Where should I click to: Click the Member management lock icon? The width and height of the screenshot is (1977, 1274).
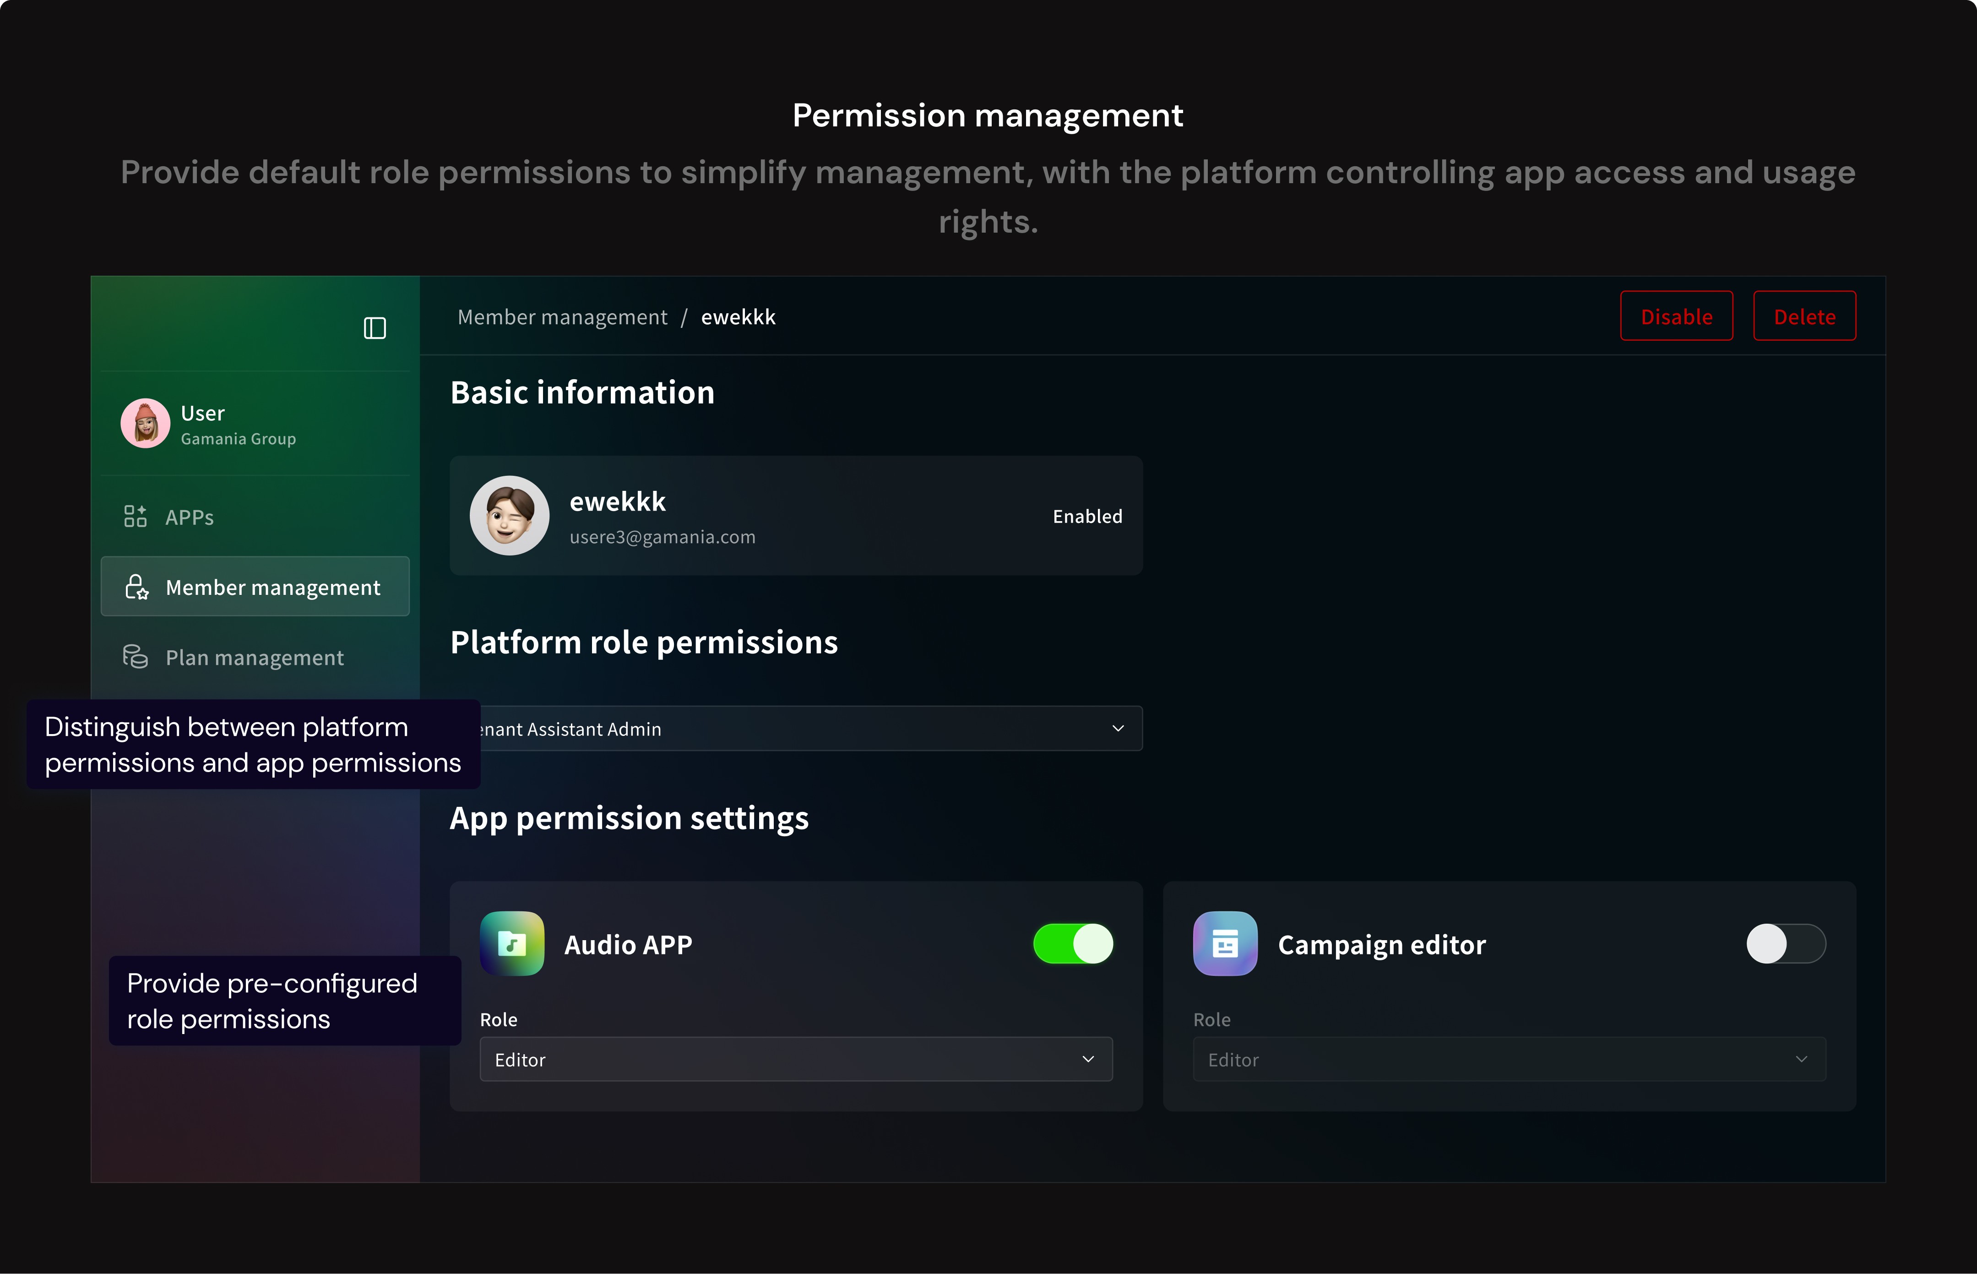pyautogui.click(x=136, y=587)
